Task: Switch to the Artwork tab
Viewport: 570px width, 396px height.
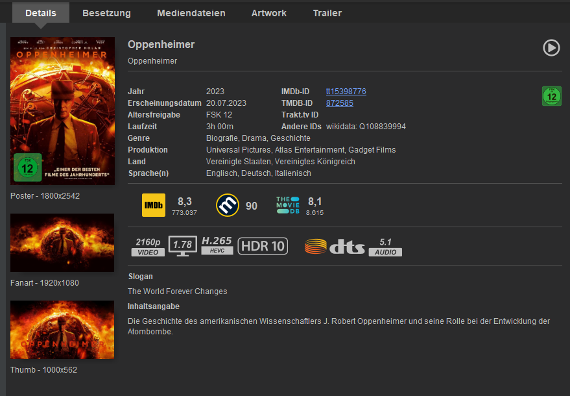Action: pyautogui.click(x=269, y=13)
